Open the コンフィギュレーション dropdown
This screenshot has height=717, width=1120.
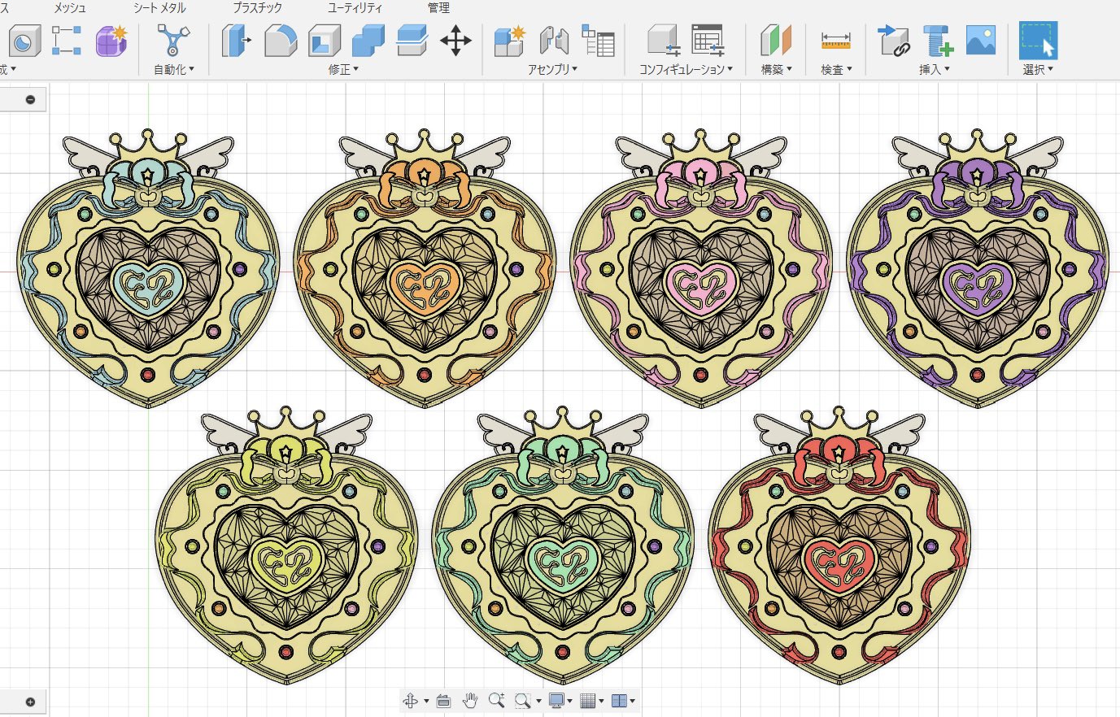click(686, 70)
